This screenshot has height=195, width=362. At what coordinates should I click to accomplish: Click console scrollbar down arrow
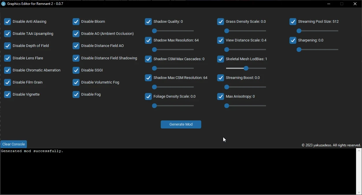point(359,192)
